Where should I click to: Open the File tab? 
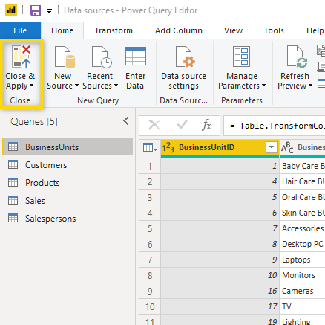[x=20, y=30]
